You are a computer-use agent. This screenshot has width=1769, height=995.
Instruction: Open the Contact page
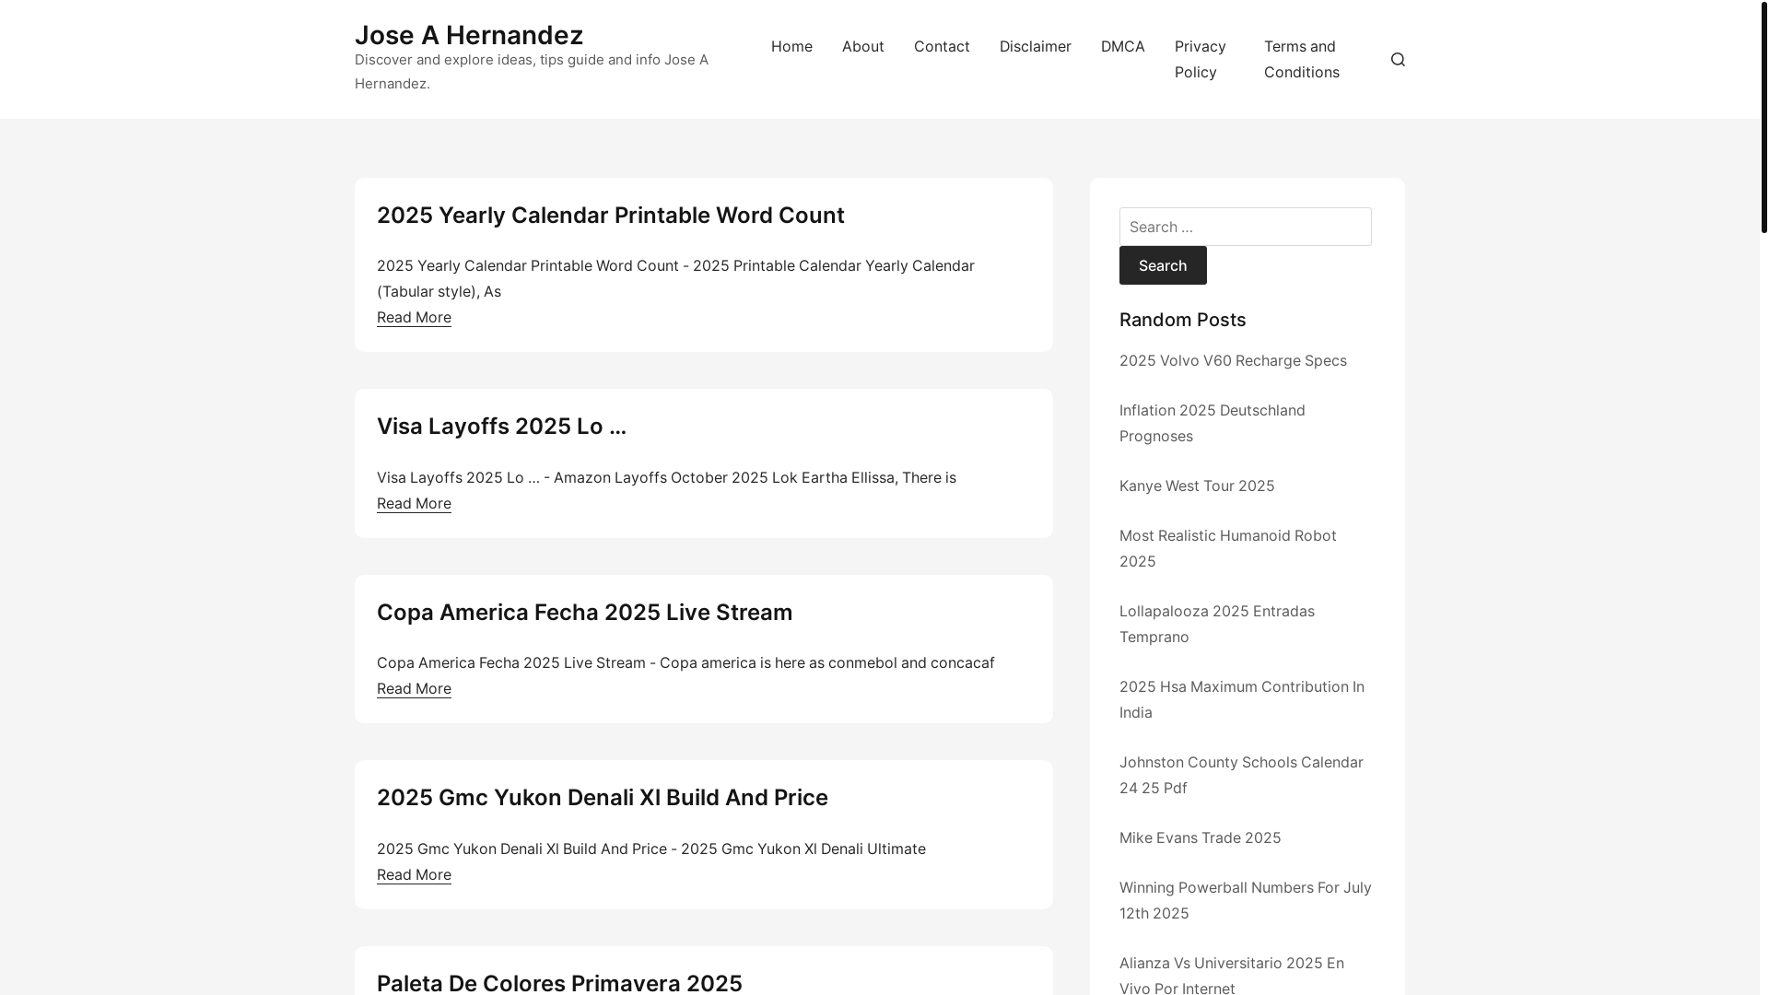tap(942, 46)
